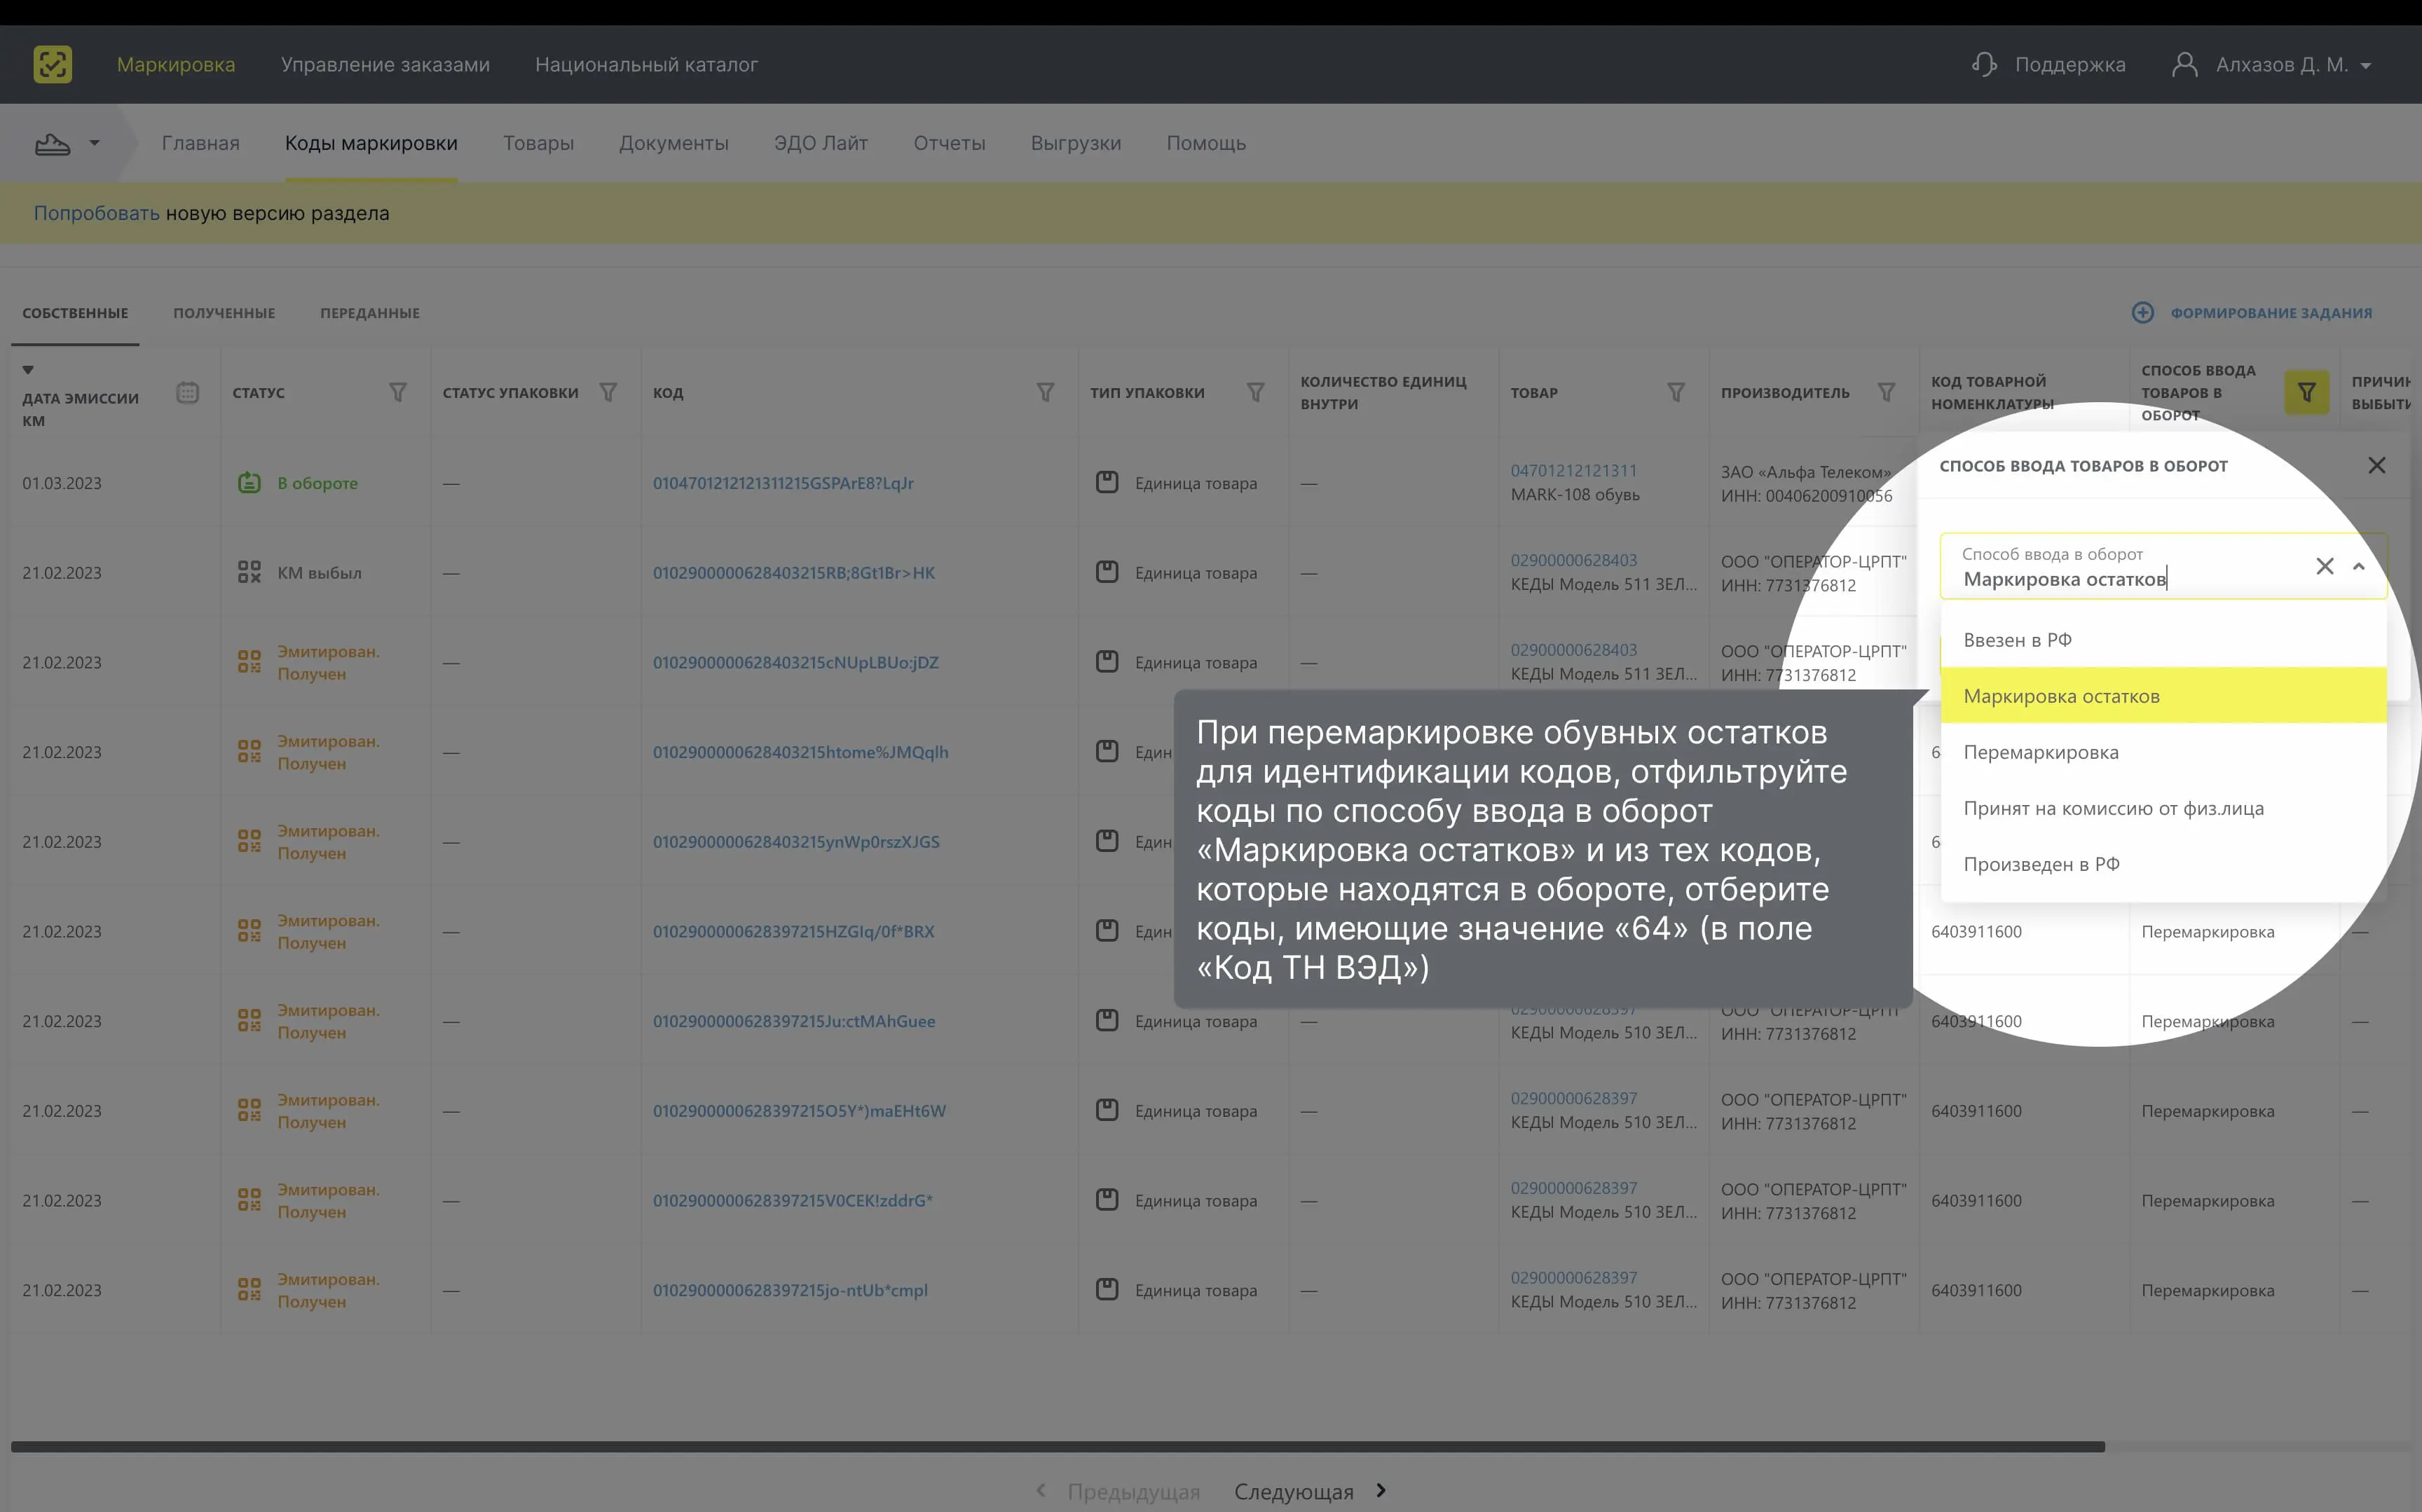Switch to Полученные tab
This screenshot has height=1512, width=2422.
tap(224, 313)
